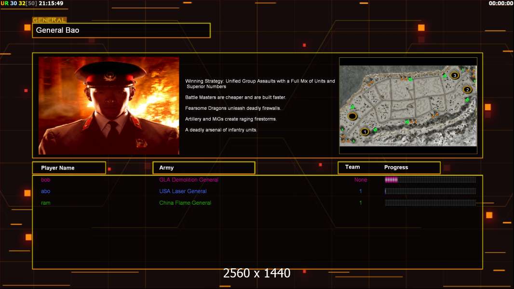Click the 21:15:49 clock readout
Screen dimensions: 514x289
click(51, 3)
